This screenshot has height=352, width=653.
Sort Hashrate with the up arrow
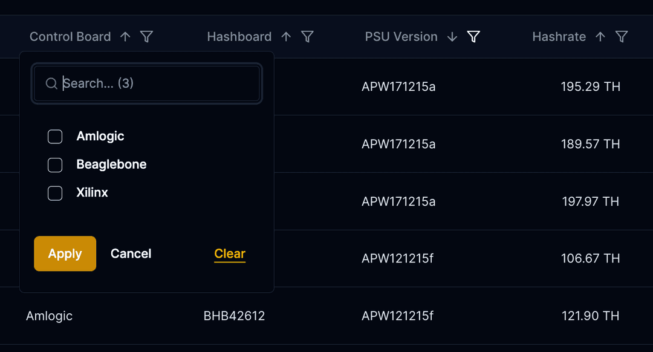click(x=600, y=37)
